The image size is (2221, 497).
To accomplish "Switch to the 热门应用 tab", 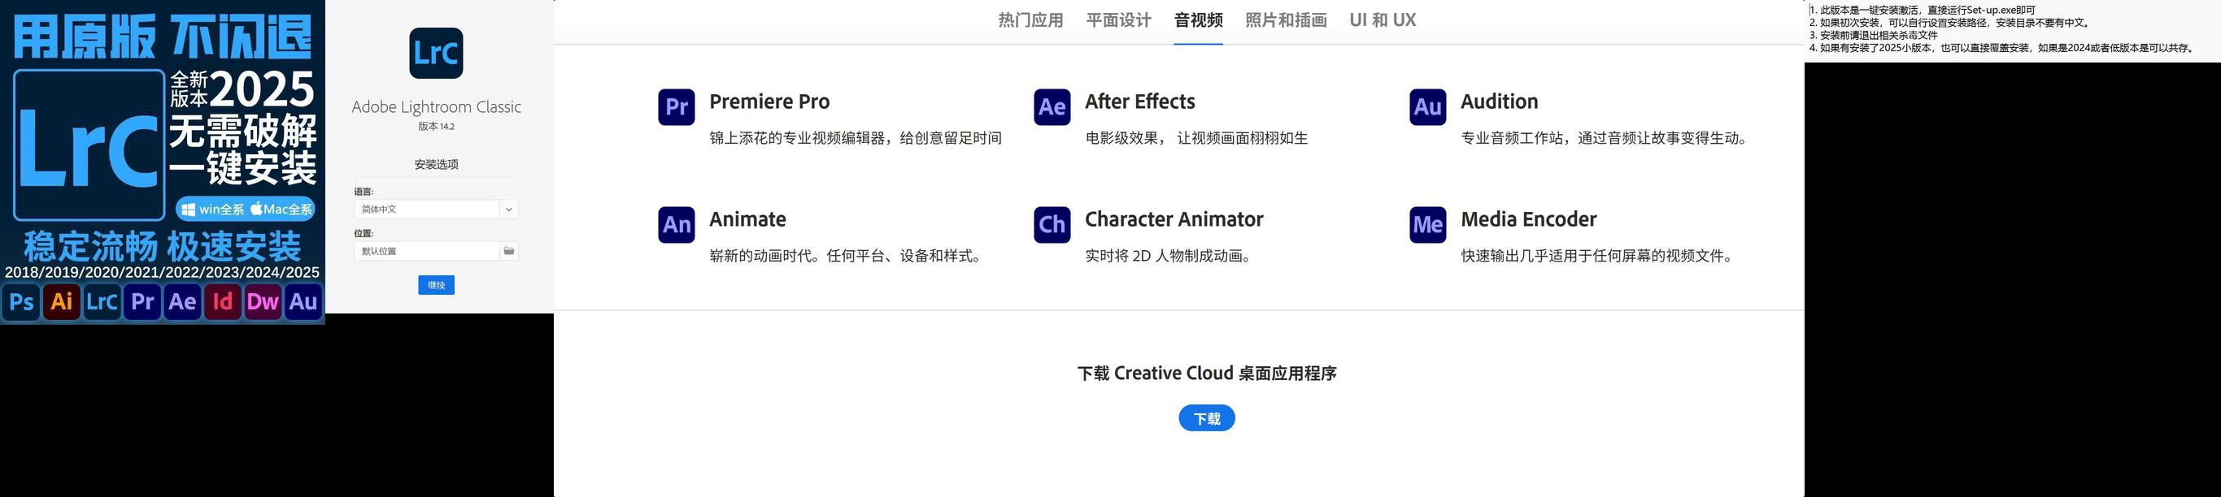I will point(1030,19).
